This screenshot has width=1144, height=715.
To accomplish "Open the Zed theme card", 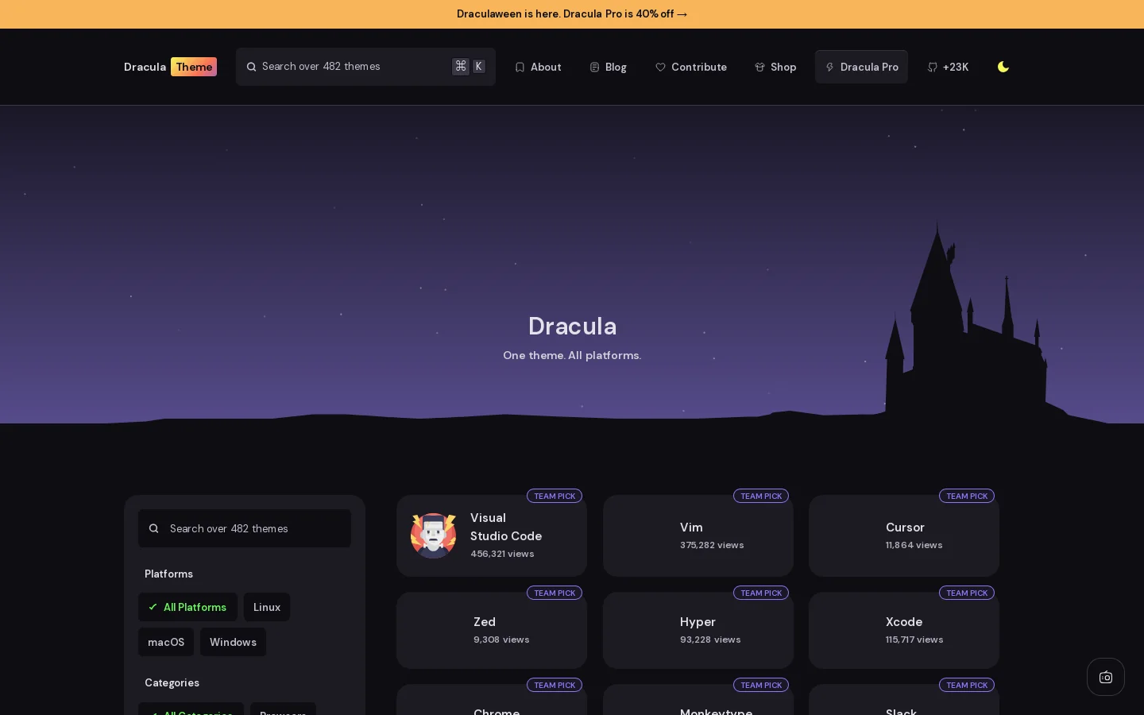I will tap(492, 630).
